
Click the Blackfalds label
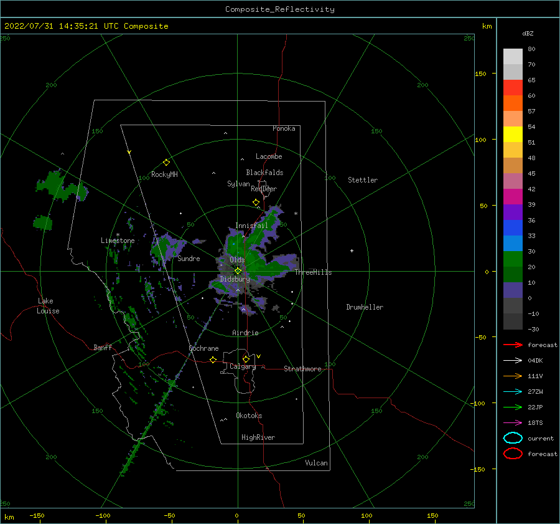pyautogui.click(x=264, y=173)
